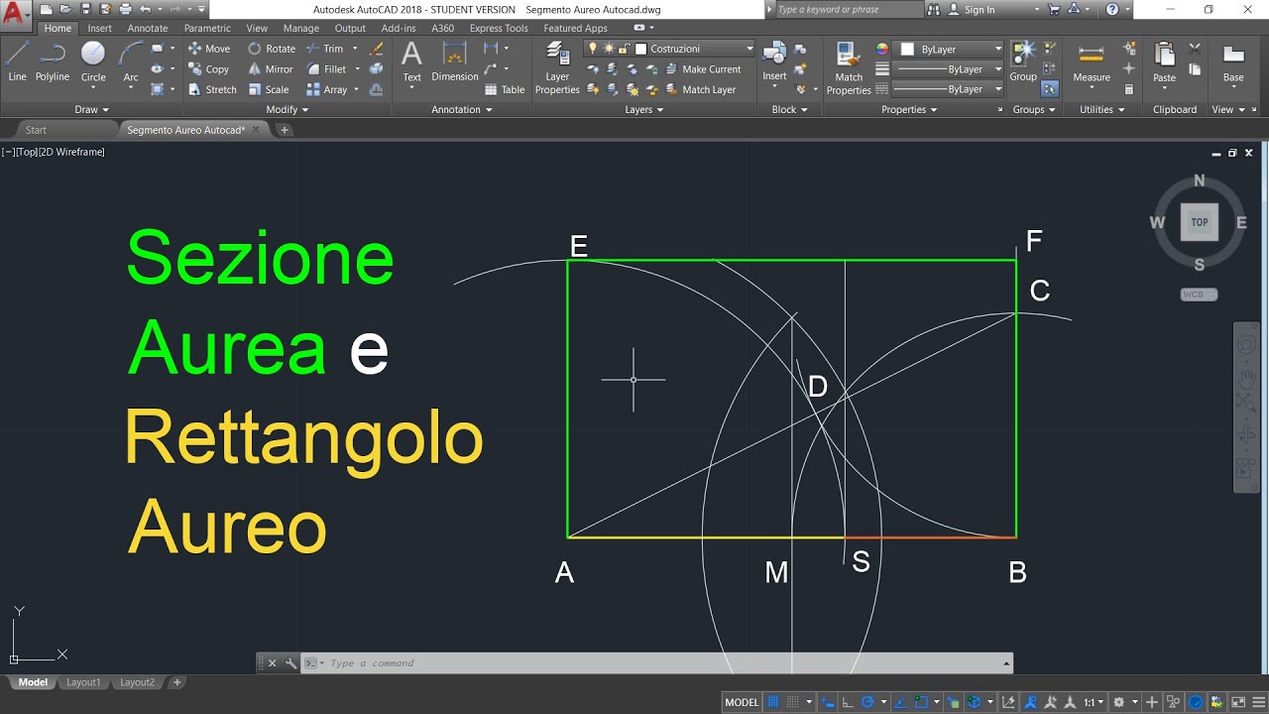Click the Match Layer button
Viewport: 1269px width, 714px height.
point(701,89)
